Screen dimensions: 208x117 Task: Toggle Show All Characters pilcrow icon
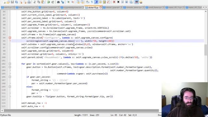[x=92, y=2]
